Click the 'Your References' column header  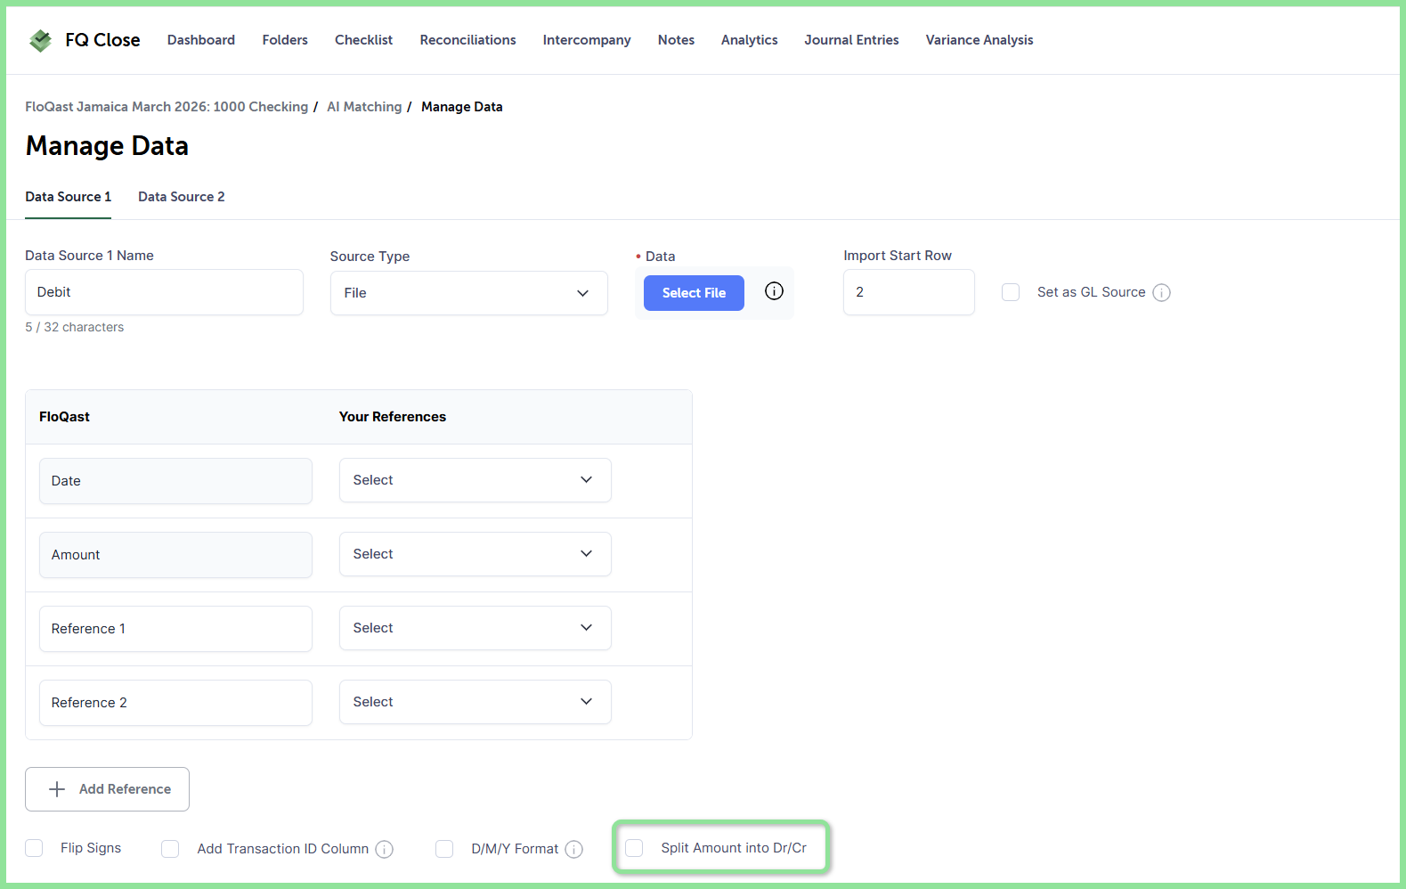pyautogui.click(x=393, y=417)
